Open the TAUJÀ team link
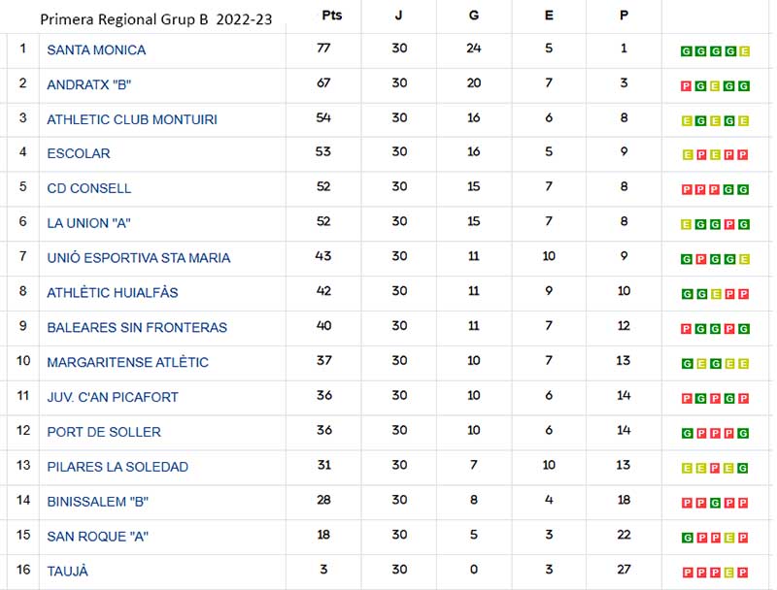This screenshot has width=777, height=590. pos(67,572)
